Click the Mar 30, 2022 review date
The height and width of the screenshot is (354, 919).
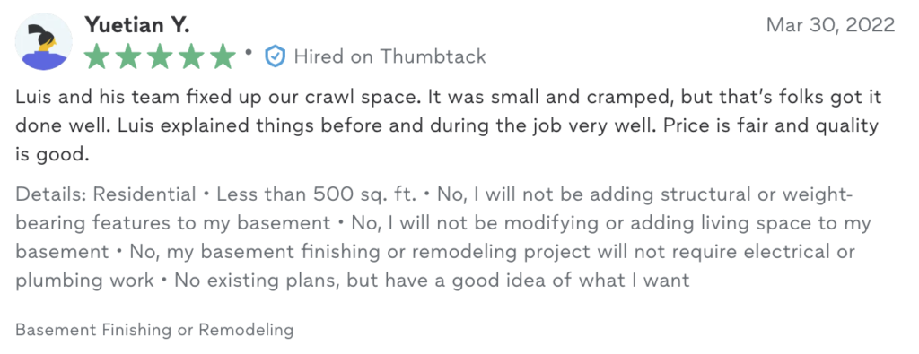pyautogui.click(x=830, y=24)
